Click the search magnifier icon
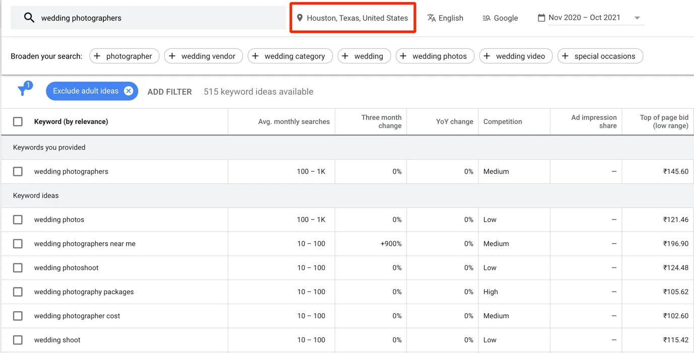Viewport: 694px width, 353px height. [x=29, y=18]
